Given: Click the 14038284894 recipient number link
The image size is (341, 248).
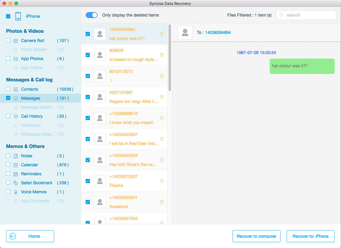Looking at the screenshot, I should tap(218, 33).
